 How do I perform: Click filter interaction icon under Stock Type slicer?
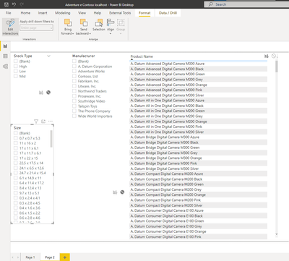pos(41,93)
